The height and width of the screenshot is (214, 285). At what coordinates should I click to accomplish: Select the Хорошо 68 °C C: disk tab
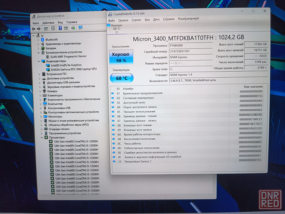[x=116, y=29]
